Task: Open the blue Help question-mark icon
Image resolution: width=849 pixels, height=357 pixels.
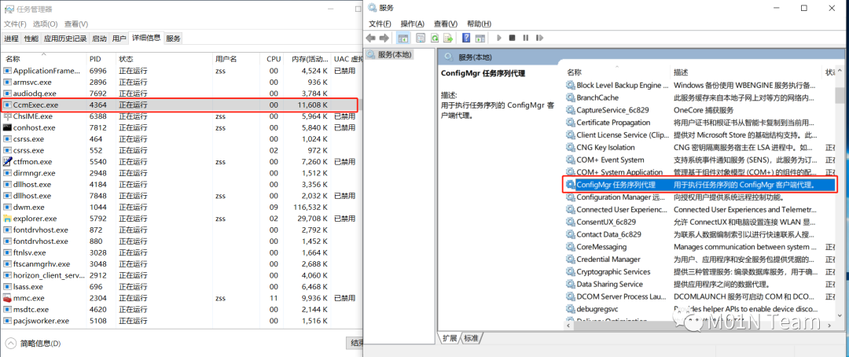Action: point(466,38)
